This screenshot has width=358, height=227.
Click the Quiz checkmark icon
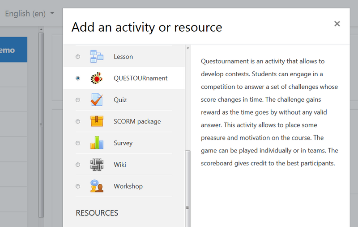pos(97,100)
